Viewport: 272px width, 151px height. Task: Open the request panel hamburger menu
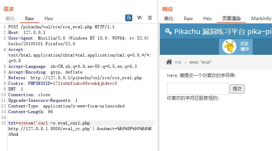pyautogui.click(x=150, y=18)
